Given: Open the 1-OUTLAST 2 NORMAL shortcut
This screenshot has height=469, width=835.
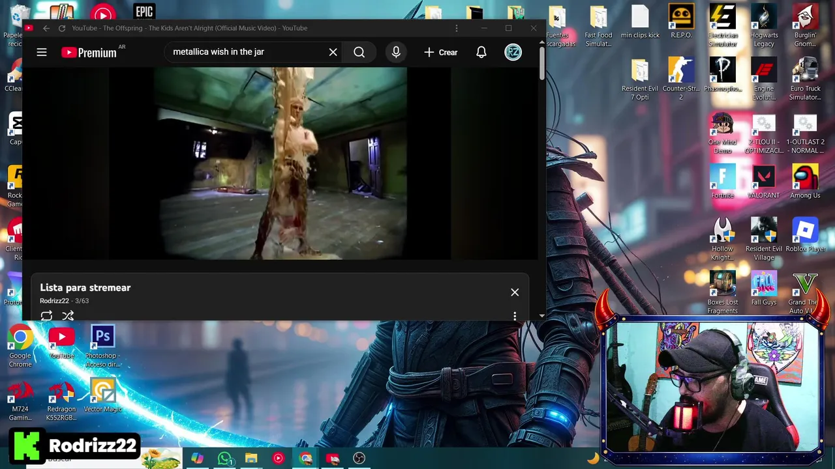Looking at the screenshot, I should (805, 133).
